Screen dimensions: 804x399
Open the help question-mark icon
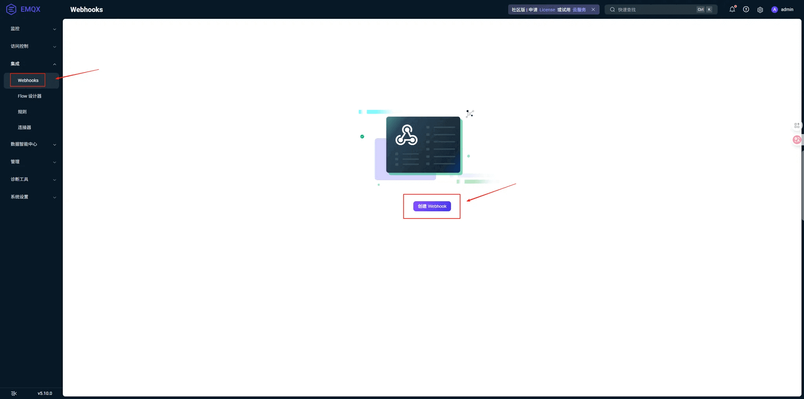point(746,9)
